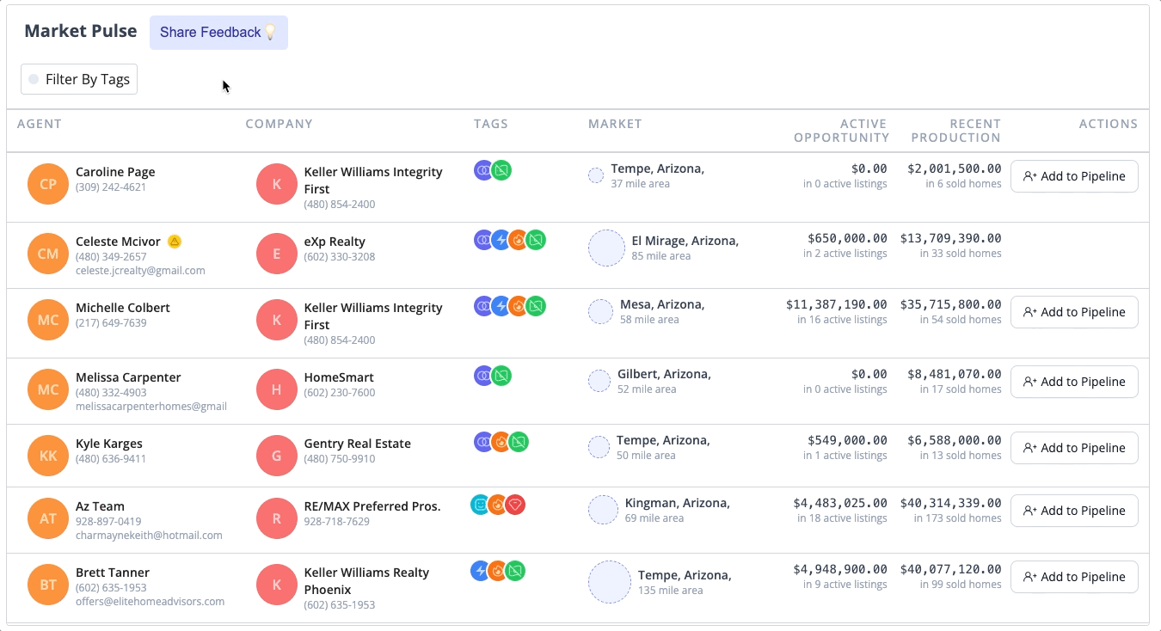This screenshot has width=1161, height=631.
Task: Click the warning triangle beside Celeste Mcivor's name
Action: coord(174,242)
